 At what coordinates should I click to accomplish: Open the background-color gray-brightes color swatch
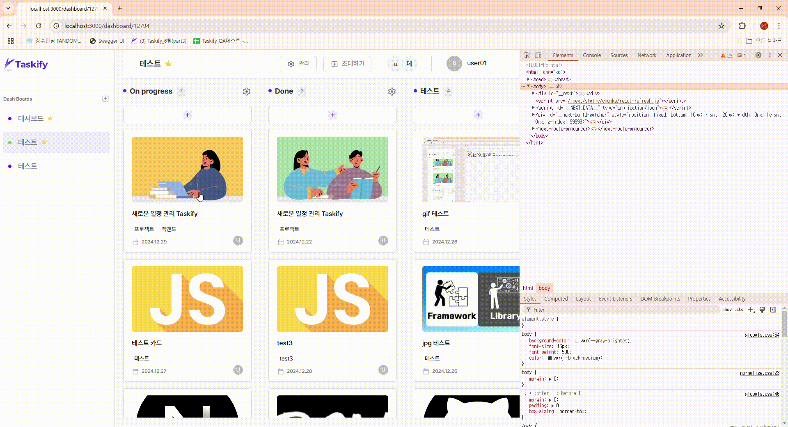click(577, 341)
